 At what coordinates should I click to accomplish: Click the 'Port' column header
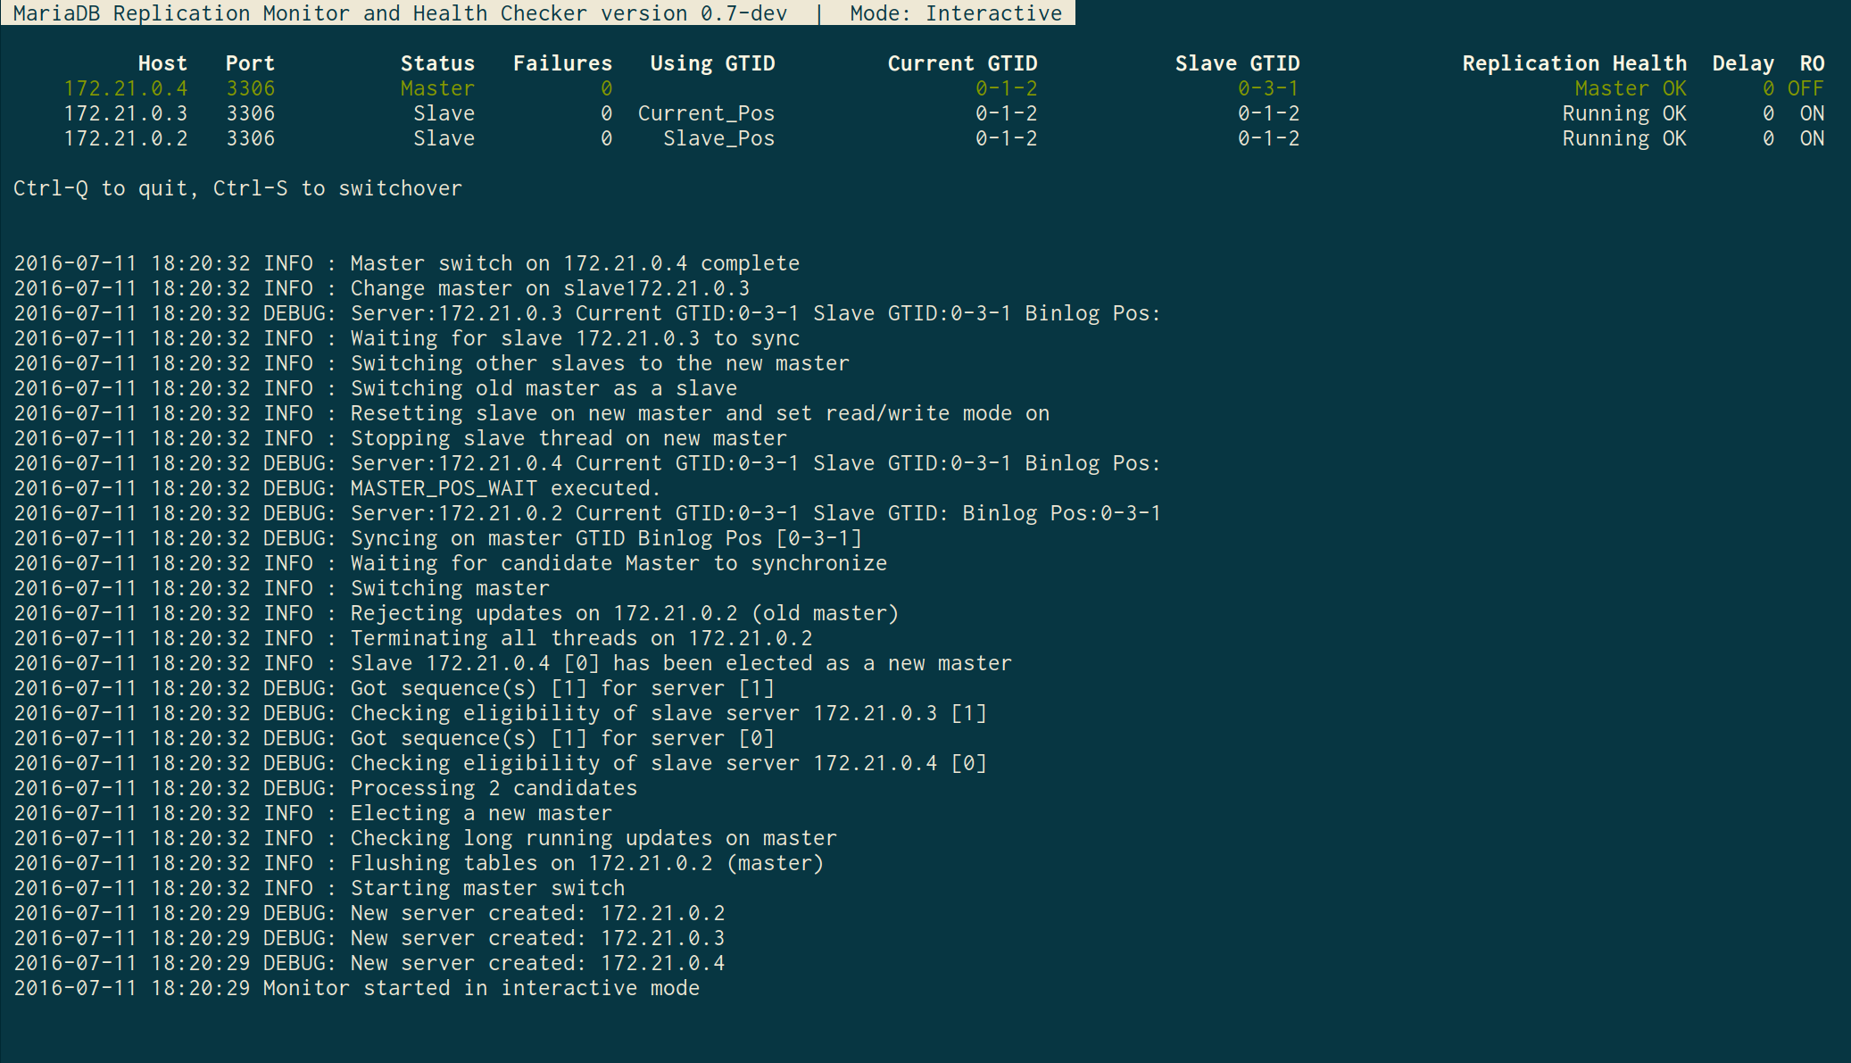[x=250, y=63]
